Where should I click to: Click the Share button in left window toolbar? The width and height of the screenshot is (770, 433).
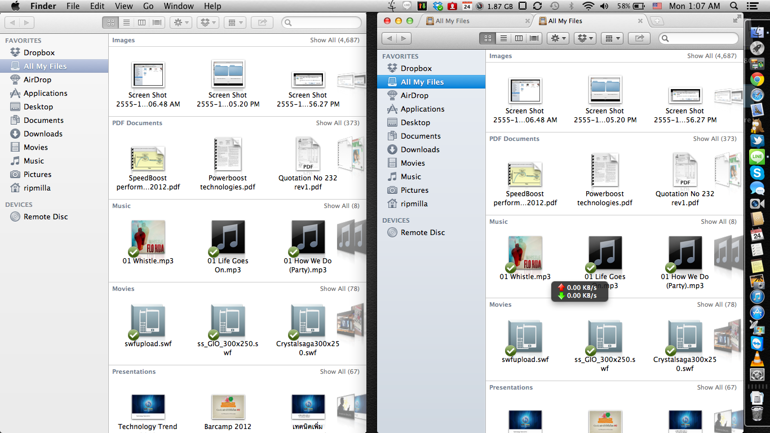pyautogui.click(x=262, y=23)
